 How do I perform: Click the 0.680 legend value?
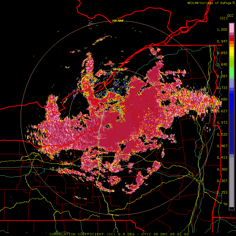click(x=222, y=99)
